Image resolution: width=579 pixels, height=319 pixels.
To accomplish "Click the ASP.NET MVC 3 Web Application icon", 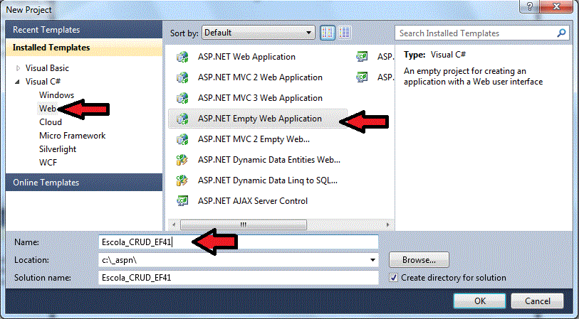I will [182, 98].
